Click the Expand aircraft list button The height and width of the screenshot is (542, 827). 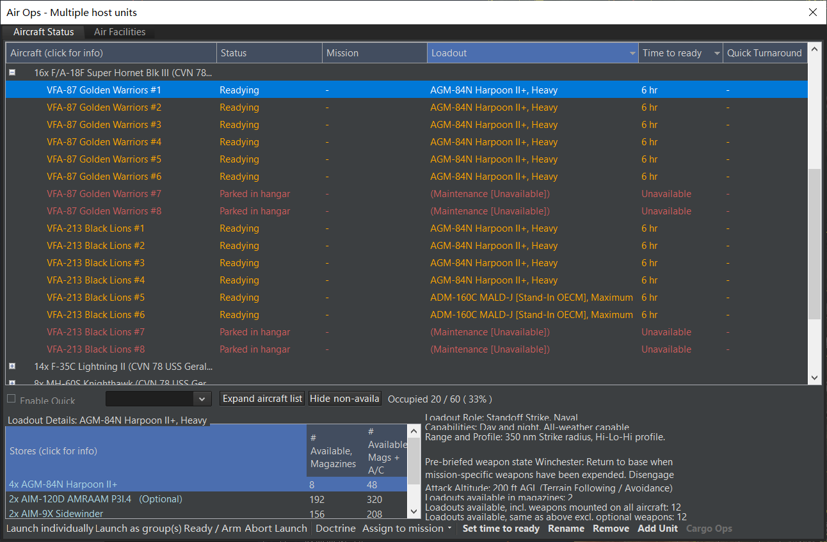[x=262, y=399]
